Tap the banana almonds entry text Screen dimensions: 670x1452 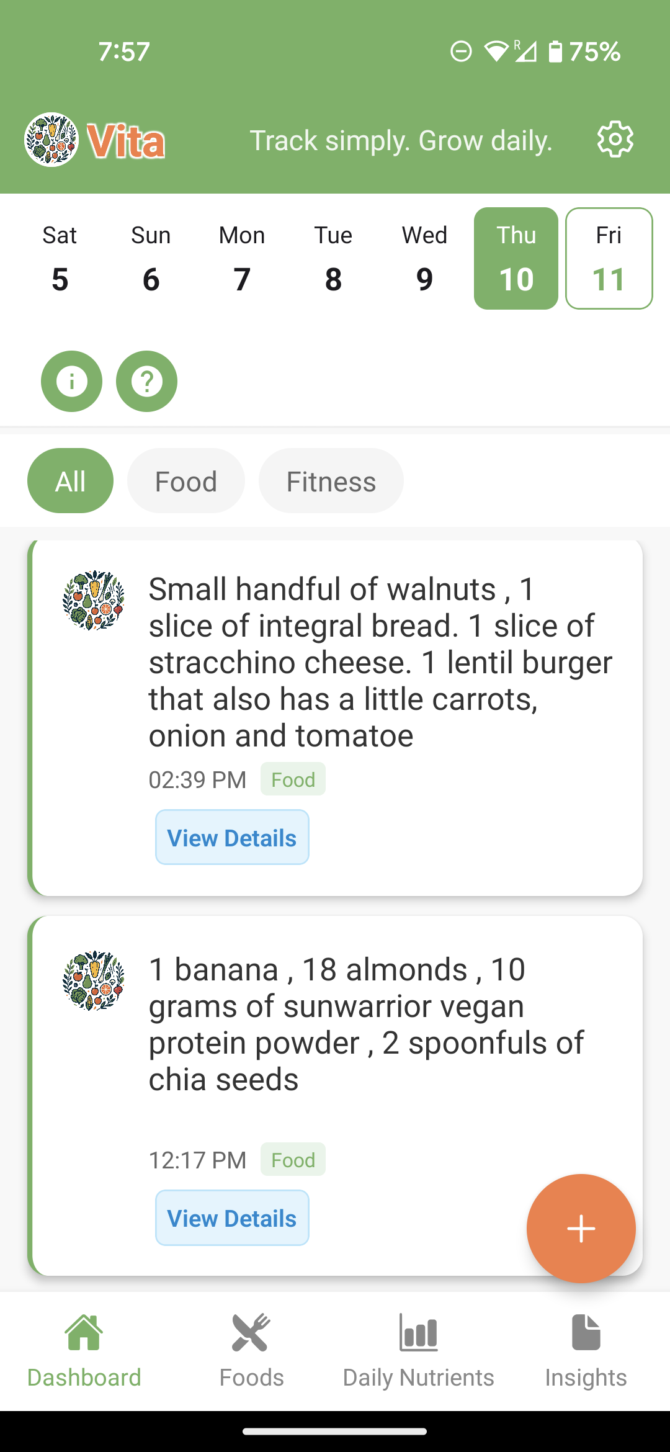(366, 1024)
